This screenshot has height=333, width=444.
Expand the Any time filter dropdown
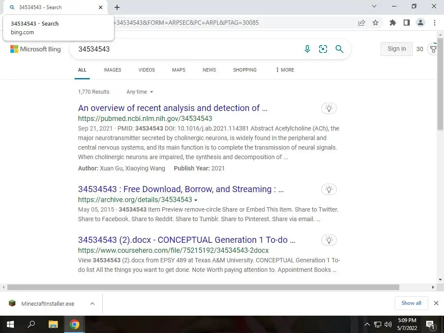140,92
